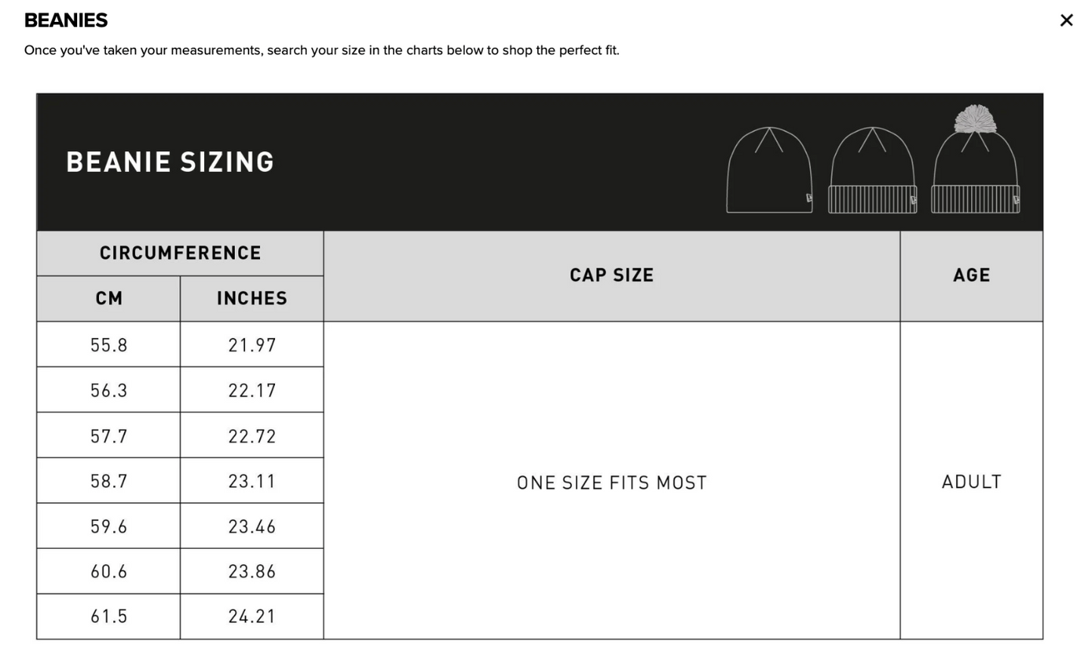The height and width of the screenshot is (666, 1092).
Task: Select the 22.17 inches cell
Action: click(x=252, y=390)
